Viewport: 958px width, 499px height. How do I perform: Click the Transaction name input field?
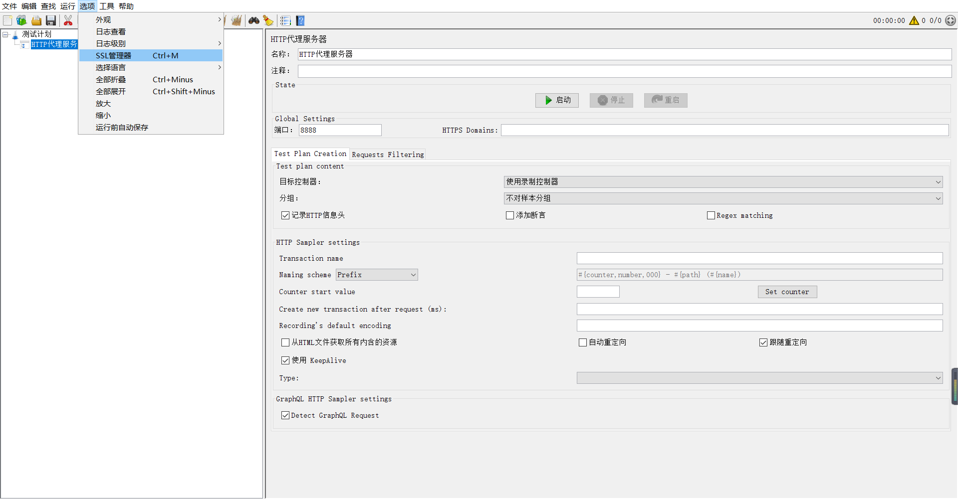(759, 258)
